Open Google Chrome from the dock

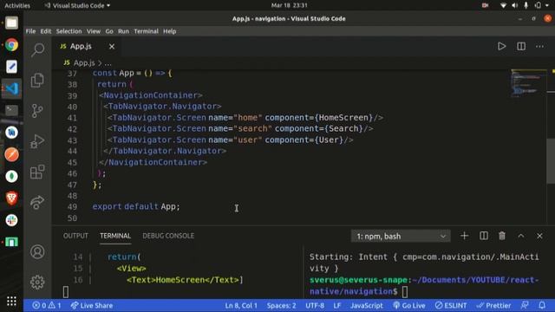pos(11,45)
